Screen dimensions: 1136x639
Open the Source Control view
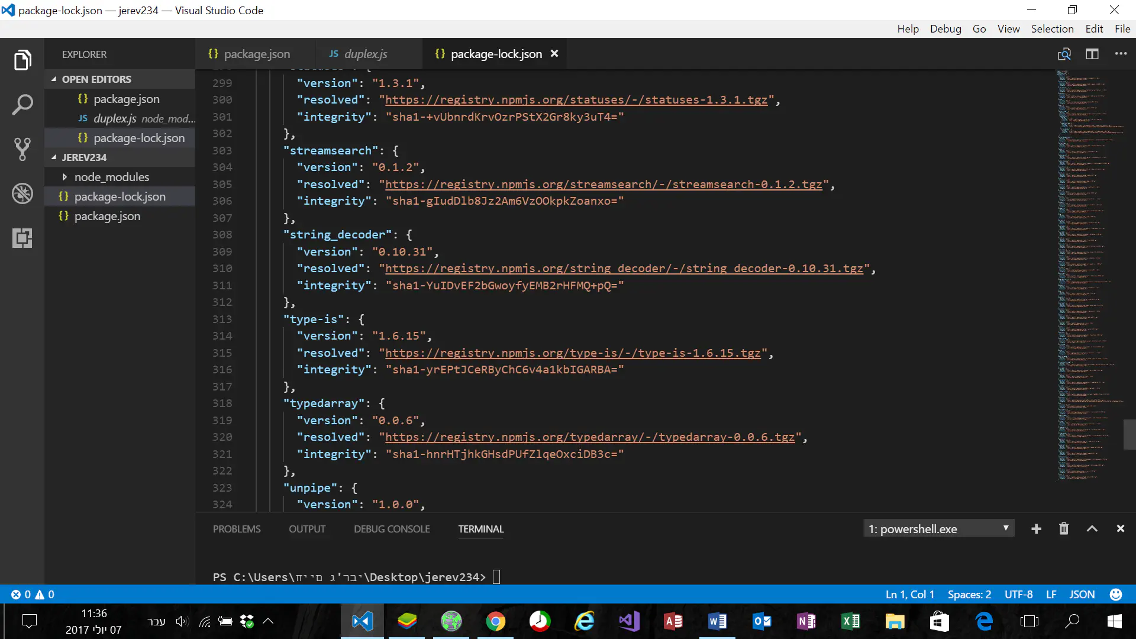22,149
